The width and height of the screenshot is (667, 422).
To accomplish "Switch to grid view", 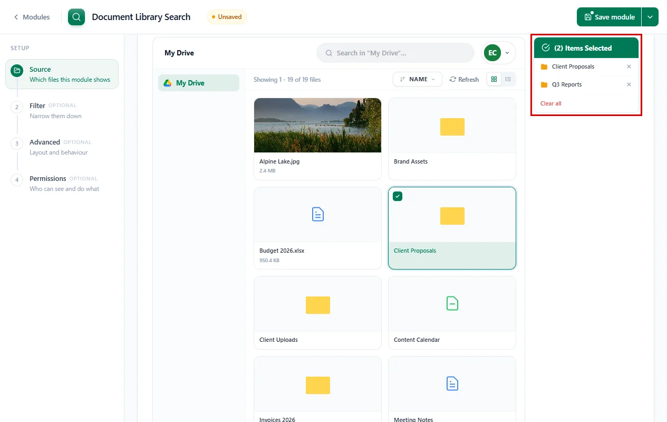I will click(x=494, y=79).
